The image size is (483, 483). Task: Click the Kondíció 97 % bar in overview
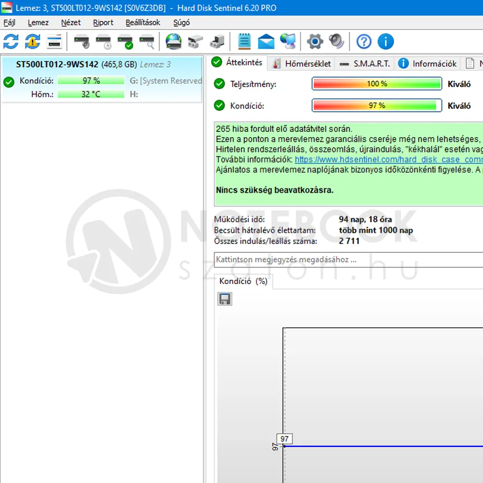point(377,105)
